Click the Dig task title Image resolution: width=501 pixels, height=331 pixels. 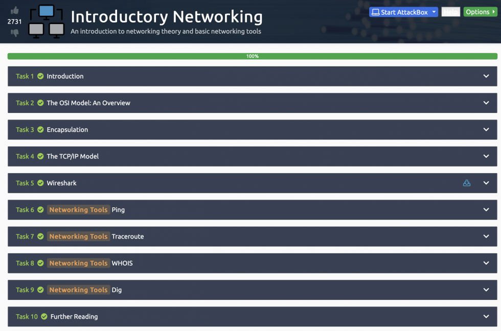point(117,290)
